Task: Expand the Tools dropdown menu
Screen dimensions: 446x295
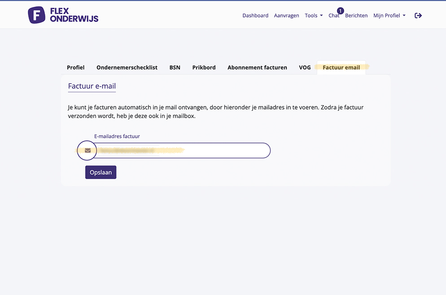Action: (314, 15)
